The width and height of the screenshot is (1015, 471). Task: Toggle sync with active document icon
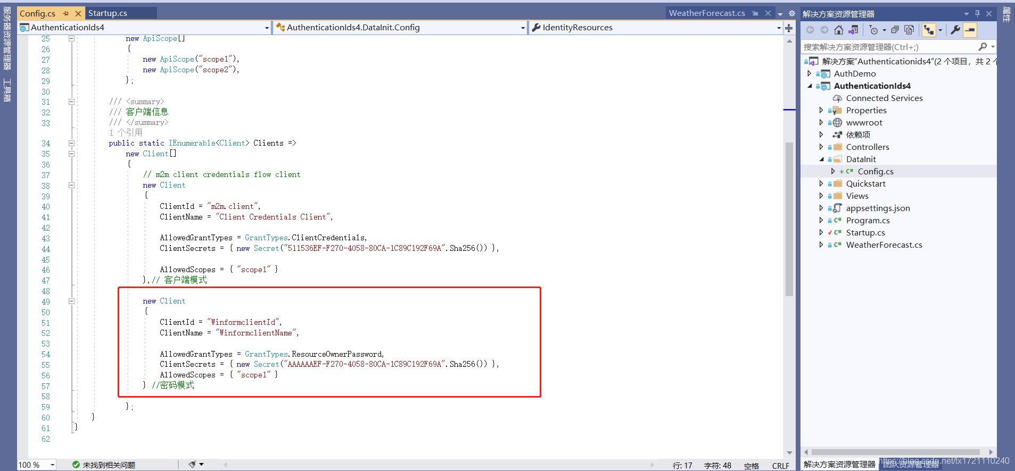[929, 30]
